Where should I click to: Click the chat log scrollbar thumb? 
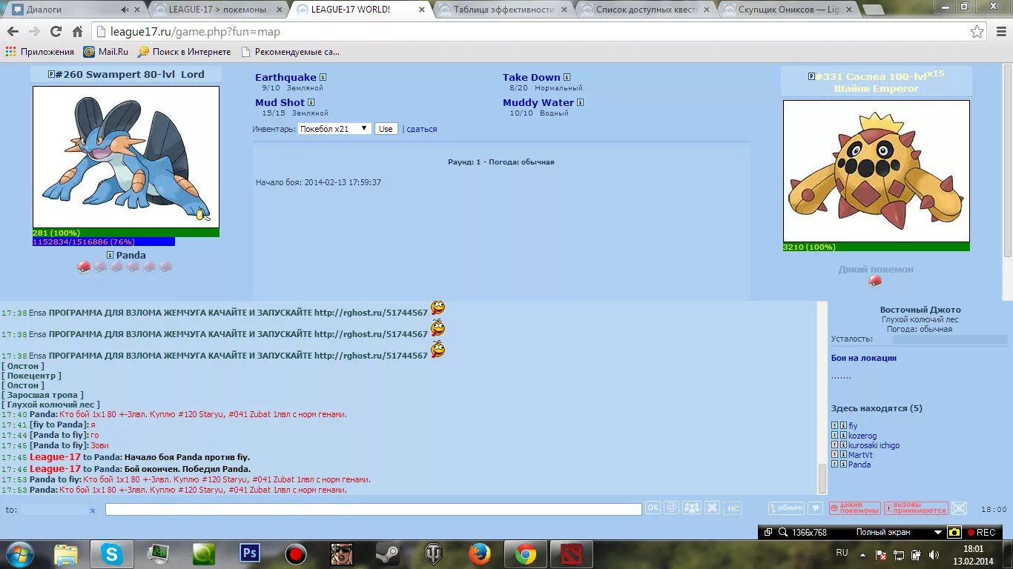pos(822,479)
